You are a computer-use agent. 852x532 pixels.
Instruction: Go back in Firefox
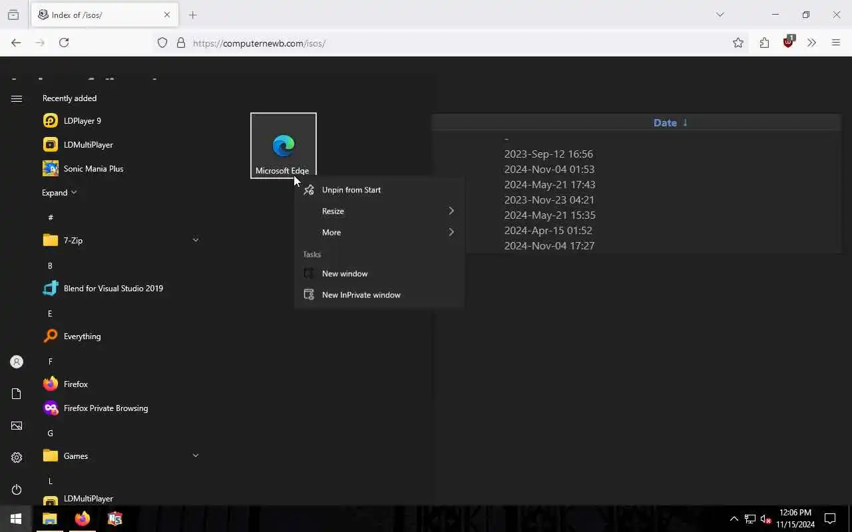[x=16, y=43]
